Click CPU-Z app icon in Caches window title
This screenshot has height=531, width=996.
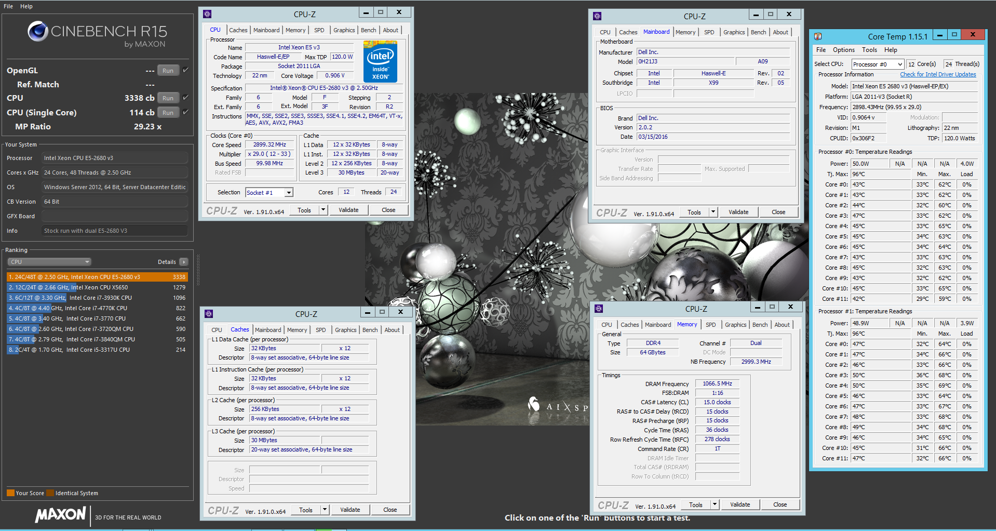pos(209,314)
